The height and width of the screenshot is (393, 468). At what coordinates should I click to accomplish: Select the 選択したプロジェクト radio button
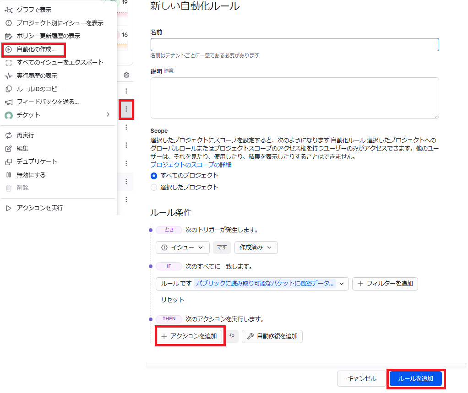154,188
